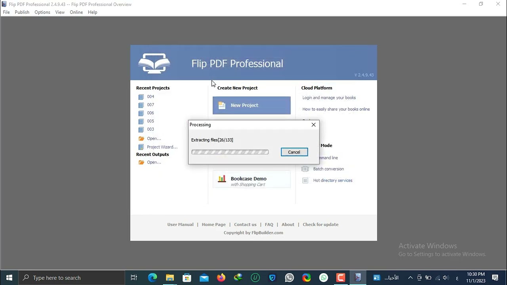Open Camtasia from the taskbar
507x285 pixels.
pyautogui.click(x=341, y=277)
